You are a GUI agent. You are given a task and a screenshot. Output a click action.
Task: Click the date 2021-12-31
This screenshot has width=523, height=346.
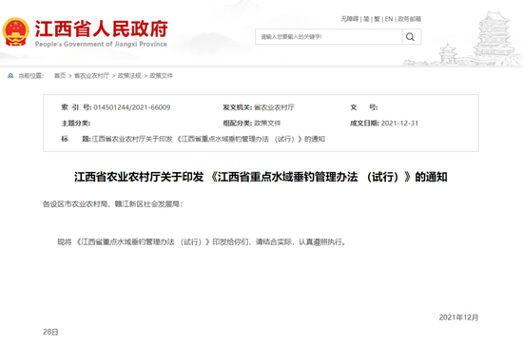[x=399, y=123]
